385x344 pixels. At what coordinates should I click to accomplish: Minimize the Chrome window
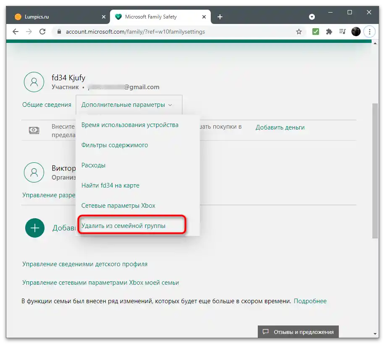pos(330,12)
